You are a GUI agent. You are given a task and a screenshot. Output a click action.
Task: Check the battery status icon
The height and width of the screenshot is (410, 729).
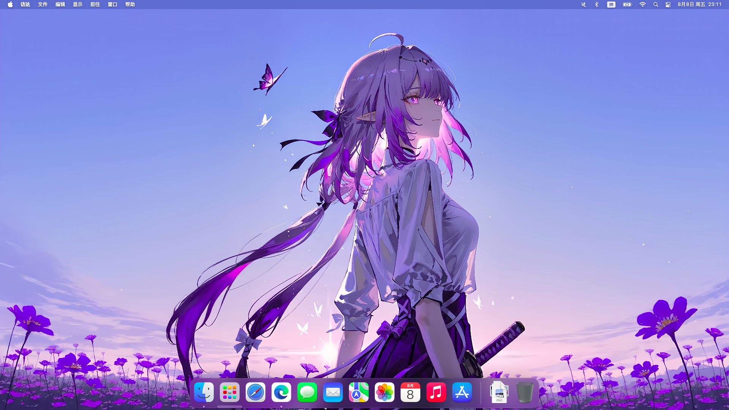(627, 5)
